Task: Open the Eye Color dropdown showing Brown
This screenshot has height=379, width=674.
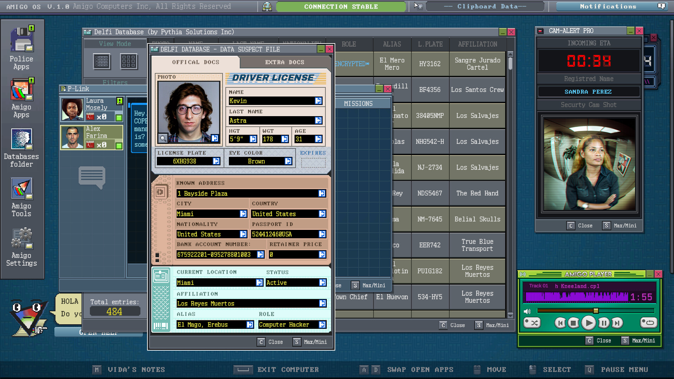Action: click(x=289, y=161)
